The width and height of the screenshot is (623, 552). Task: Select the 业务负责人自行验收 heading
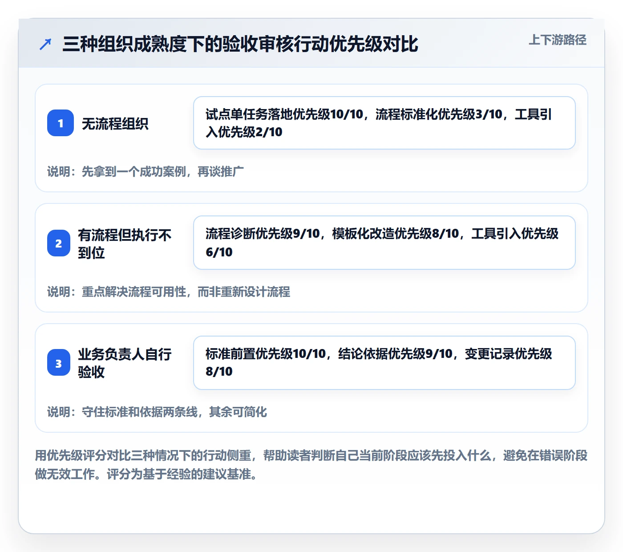(x=125, y=363)
